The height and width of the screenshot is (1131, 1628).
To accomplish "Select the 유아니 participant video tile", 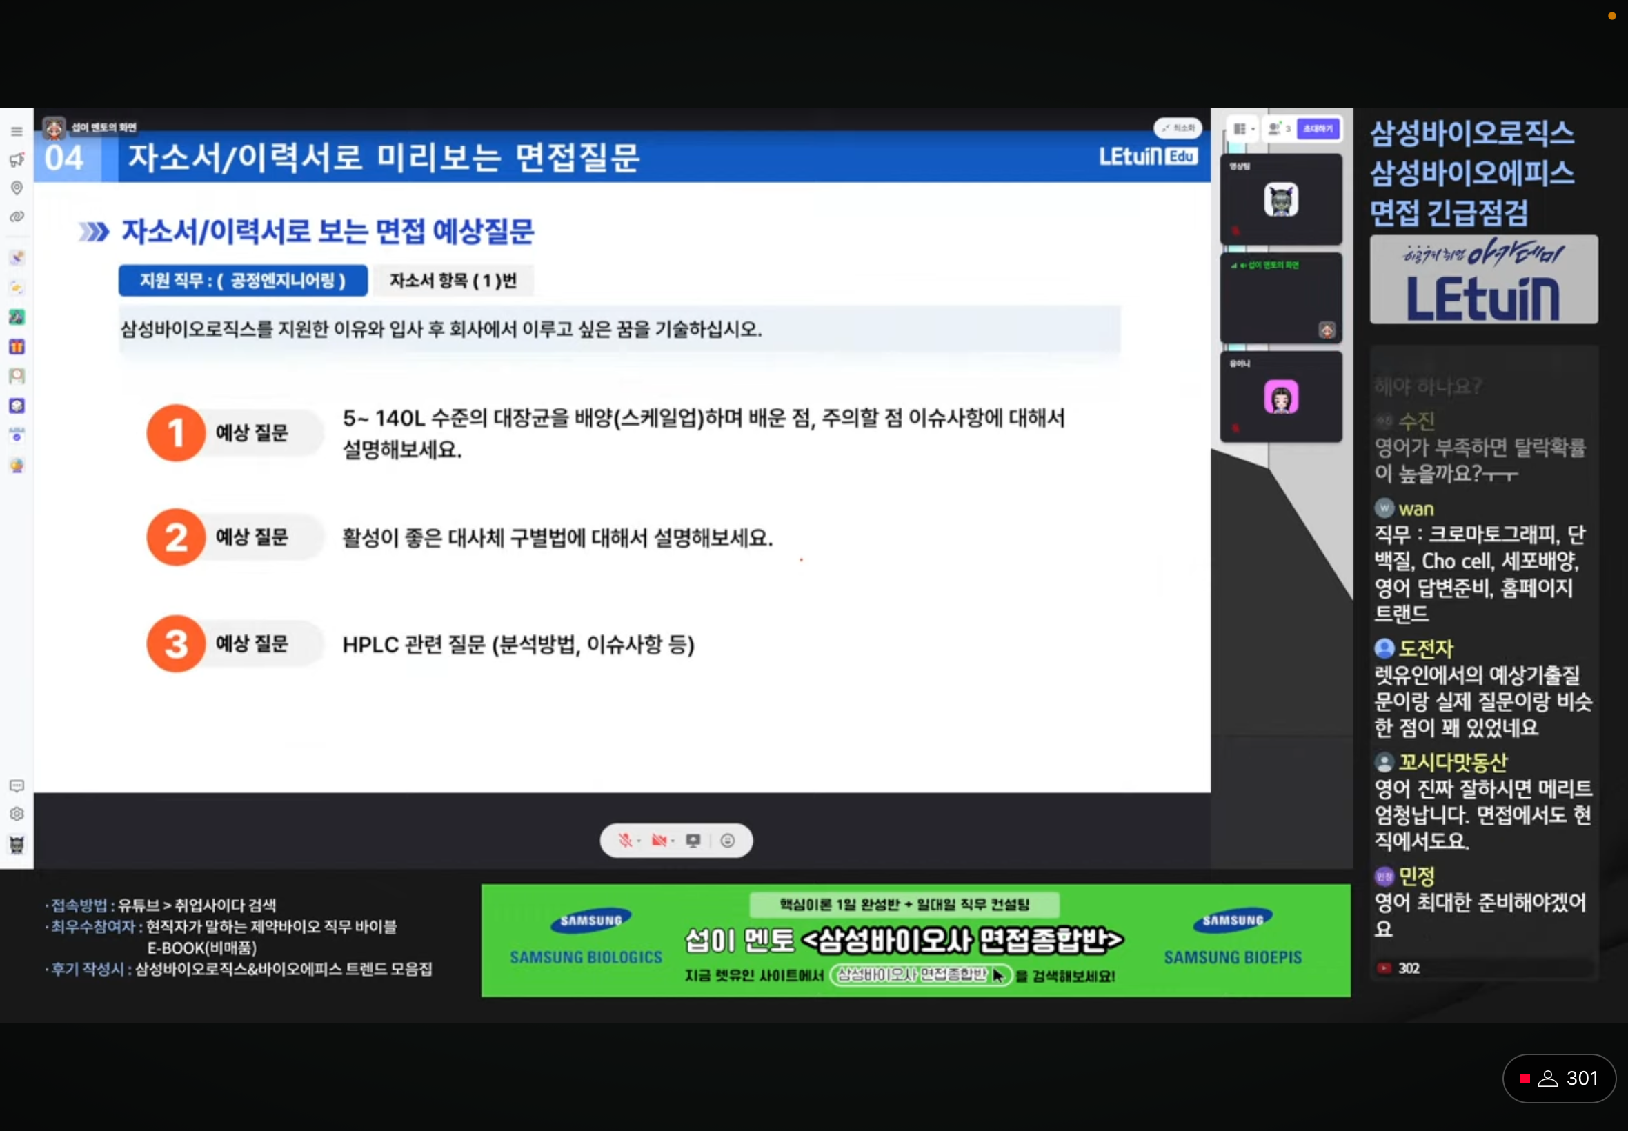I will point(1280,397).
